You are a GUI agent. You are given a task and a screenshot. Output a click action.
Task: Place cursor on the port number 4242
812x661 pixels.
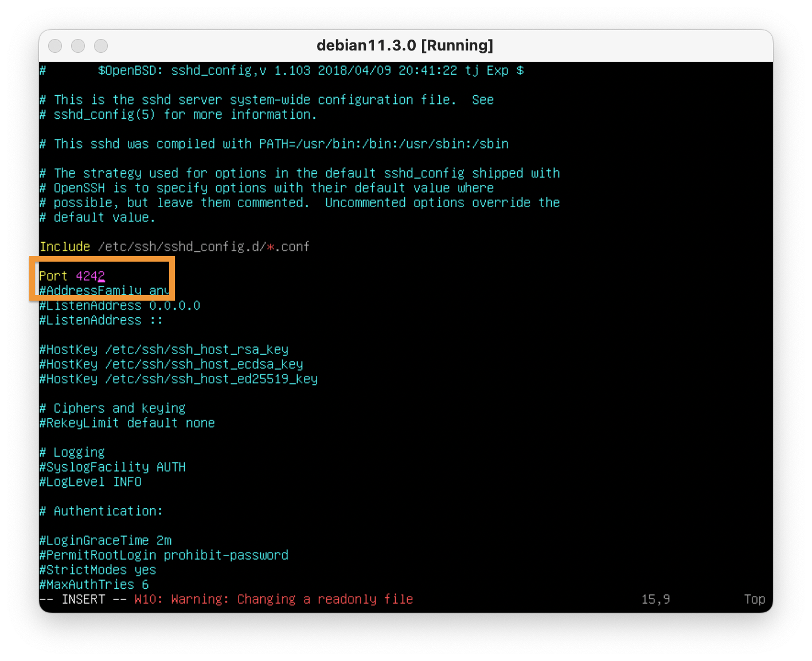click(90, 276)
